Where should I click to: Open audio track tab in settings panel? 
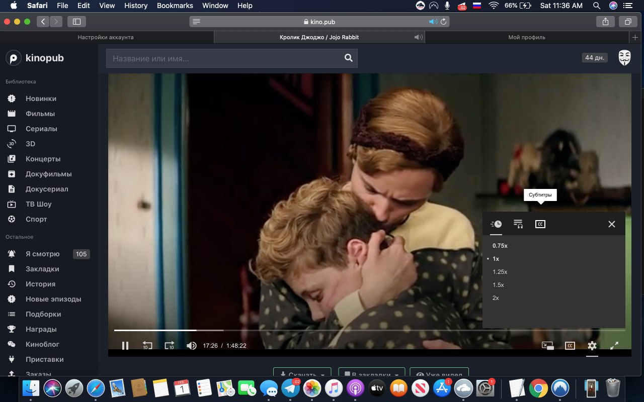click(x=518, y=224)
